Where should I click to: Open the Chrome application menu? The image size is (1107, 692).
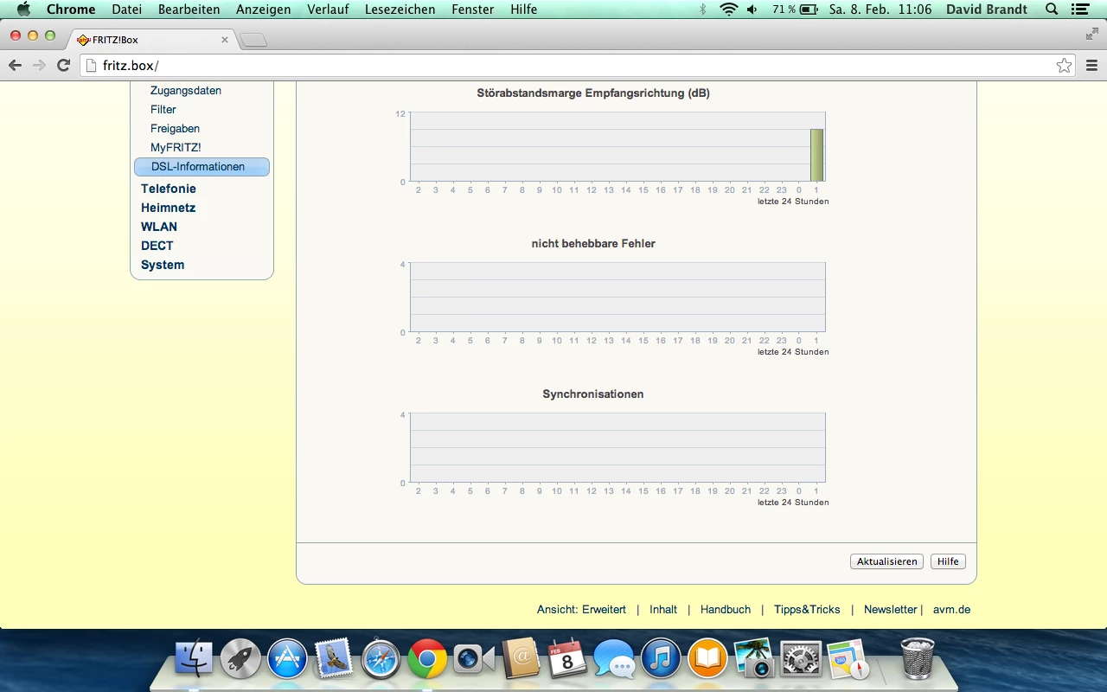(71, 10)
